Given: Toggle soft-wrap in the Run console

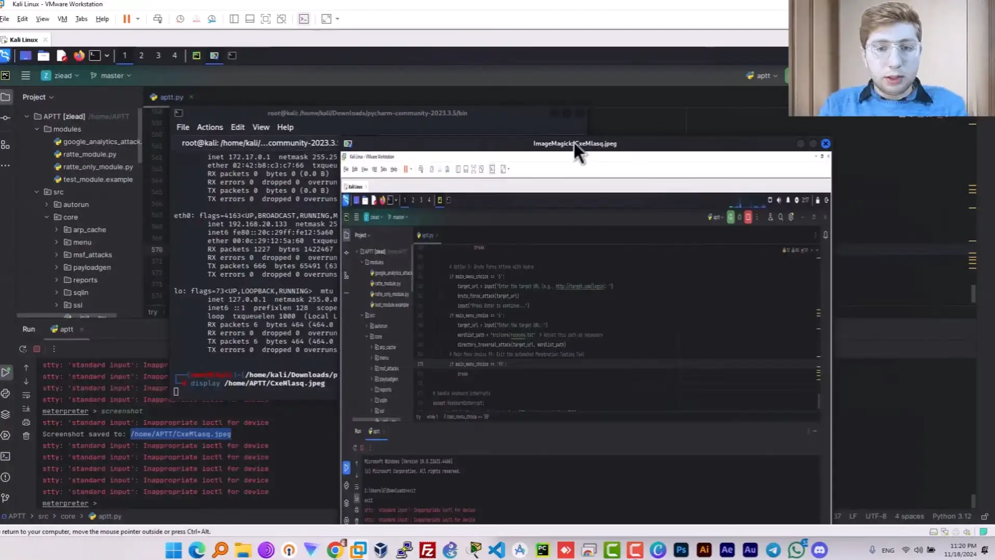Looking at the screenshot, I should 26,395.
